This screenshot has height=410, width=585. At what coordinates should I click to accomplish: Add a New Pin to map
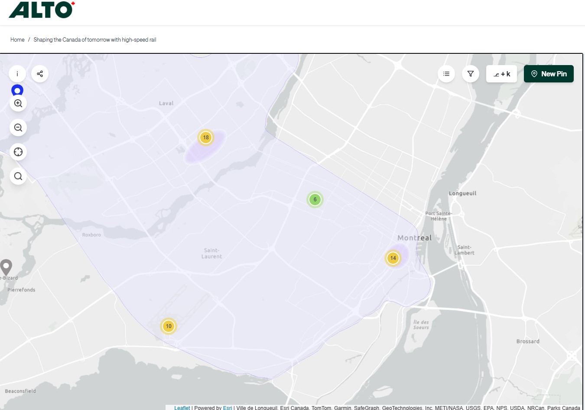[x=549, y=74]
